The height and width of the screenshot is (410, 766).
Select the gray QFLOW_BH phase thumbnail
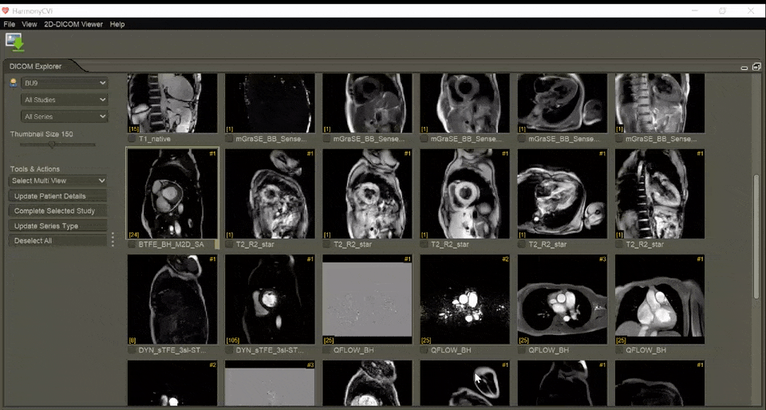coord(367,299)
